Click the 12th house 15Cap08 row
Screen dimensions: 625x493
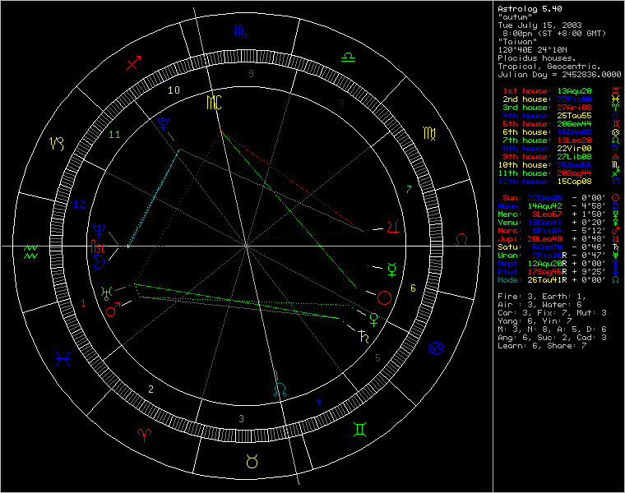point(545,182)
